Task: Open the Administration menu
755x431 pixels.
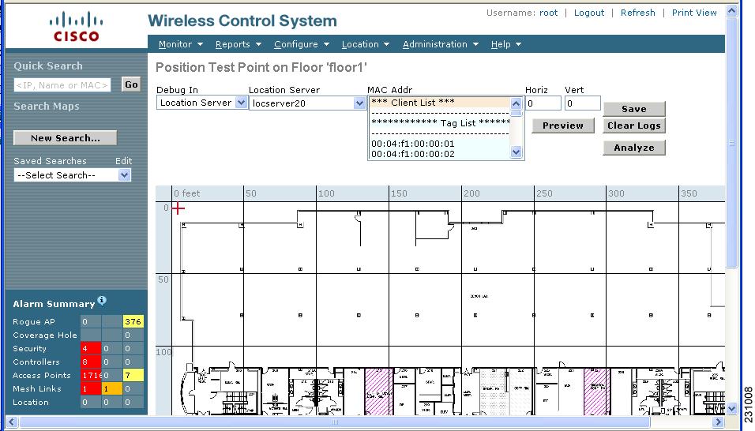Action: (441, 44)
